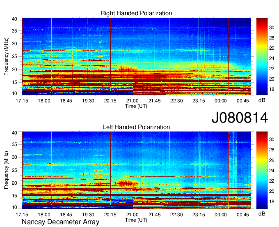Click the Time (UT) label under the left-handed plot

pos(136,220)
